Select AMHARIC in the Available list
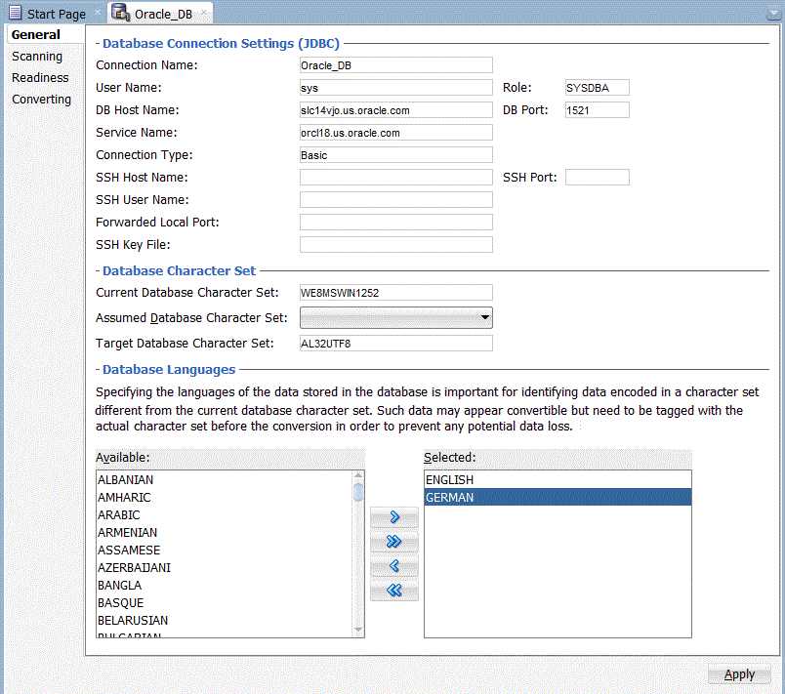This screenshot has width=785, height=694. pos(225,498)
